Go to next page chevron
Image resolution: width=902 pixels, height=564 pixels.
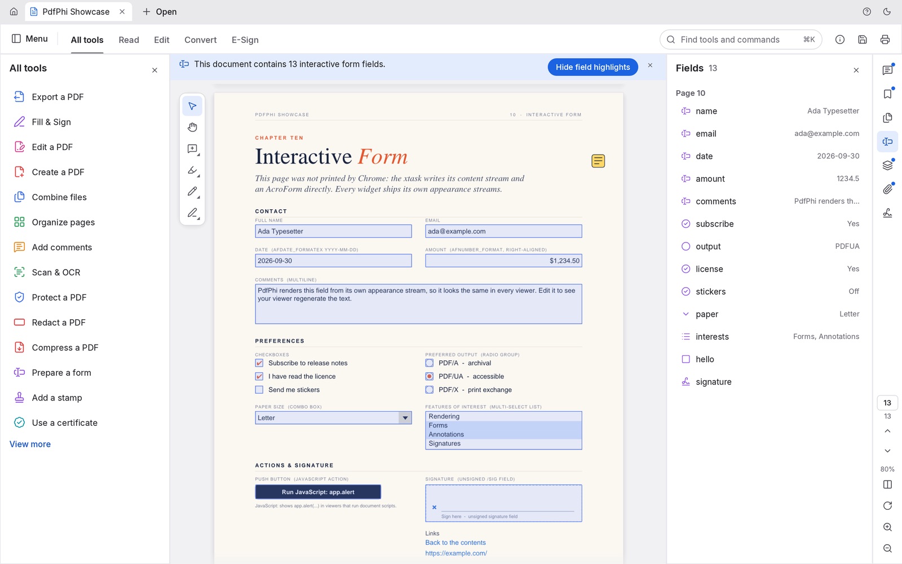pyautogui.click(x=887, y=451)
